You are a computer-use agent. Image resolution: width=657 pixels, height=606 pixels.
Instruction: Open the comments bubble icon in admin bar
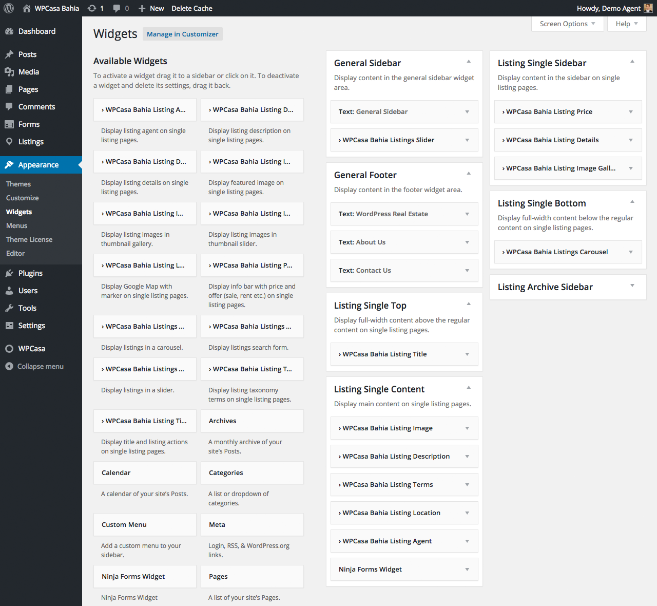click(x=117, y=8)
